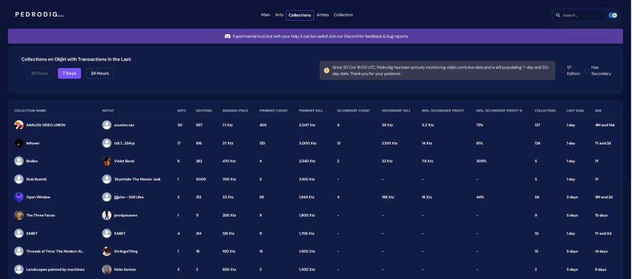This screenshot has width=632, height=279.
Task: Click SkyeValkr The Master Jedi avatar
Action: 107,179
